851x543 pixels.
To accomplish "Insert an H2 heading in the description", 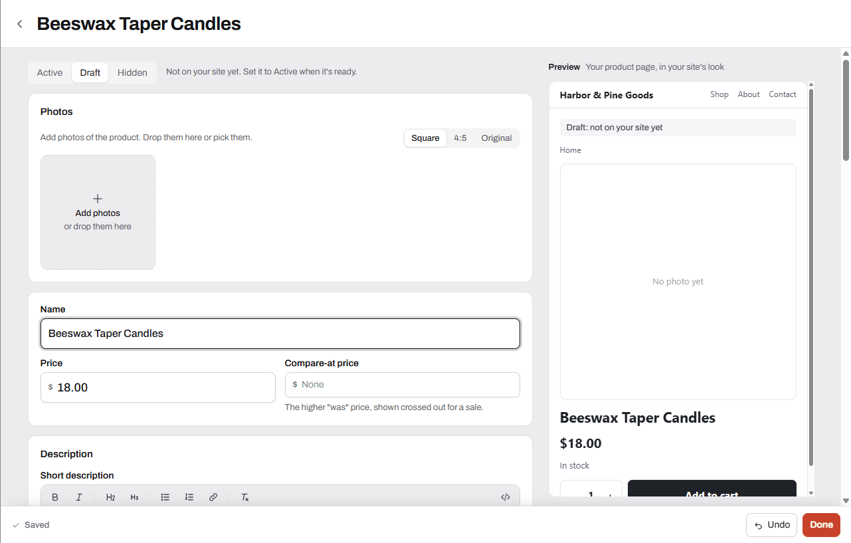I will [111, 497].
